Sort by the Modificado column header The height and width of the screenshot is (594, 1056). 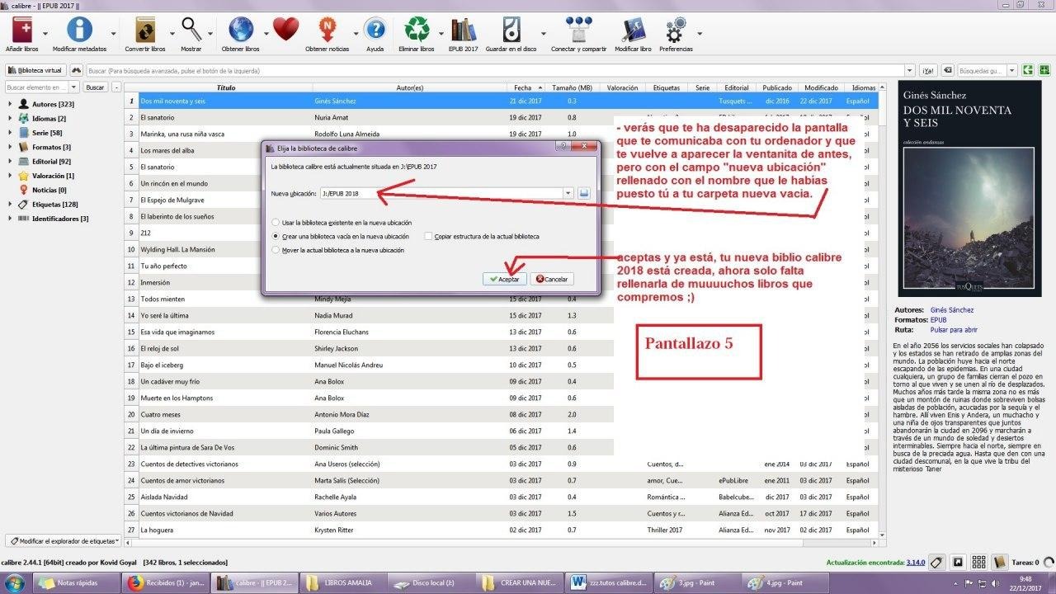tap(821, 87)
